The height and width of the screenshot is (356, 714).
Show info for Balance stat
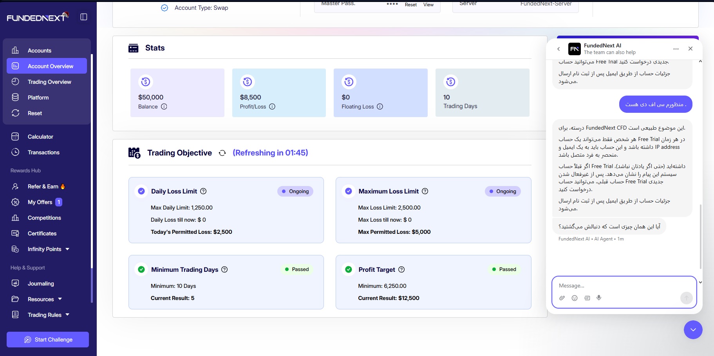[x=164, y=107]
